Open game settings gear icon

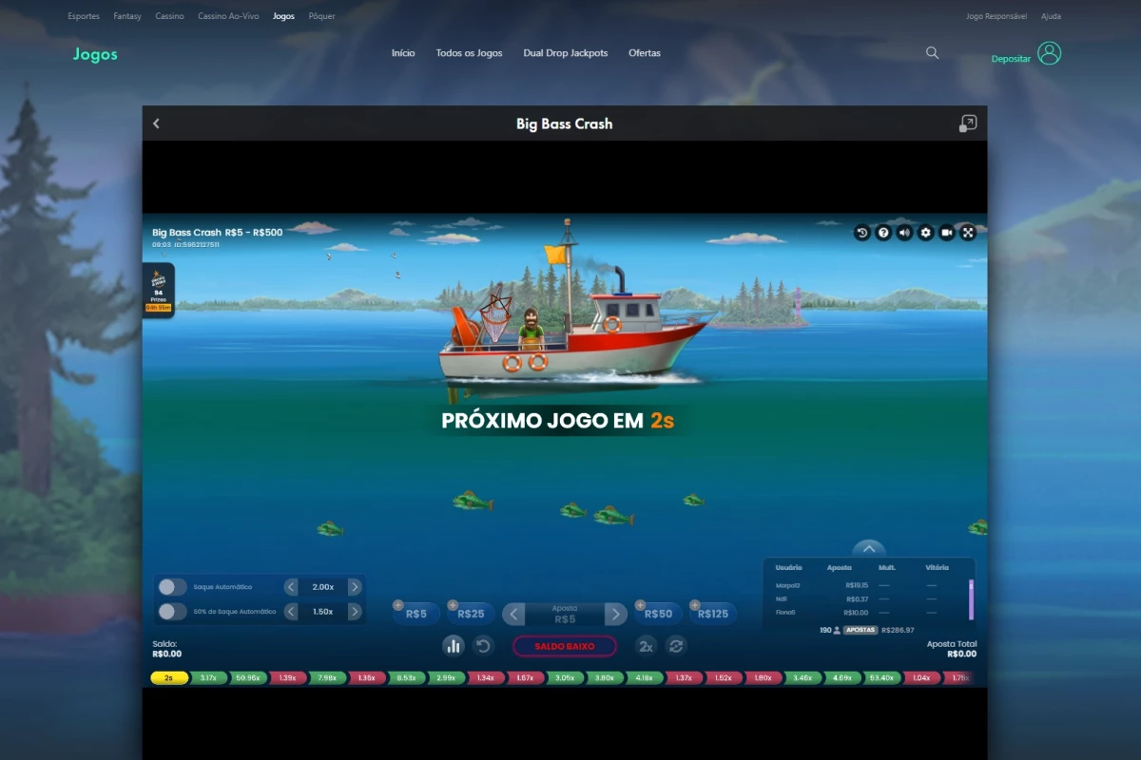coord(925,233)
